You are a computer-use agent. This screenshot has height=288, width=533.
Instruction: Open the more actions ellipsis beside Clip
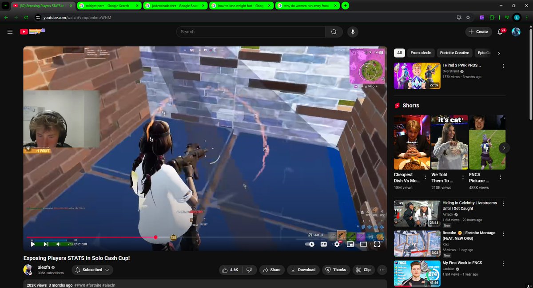pyautogui.click(x=382, y=269)
